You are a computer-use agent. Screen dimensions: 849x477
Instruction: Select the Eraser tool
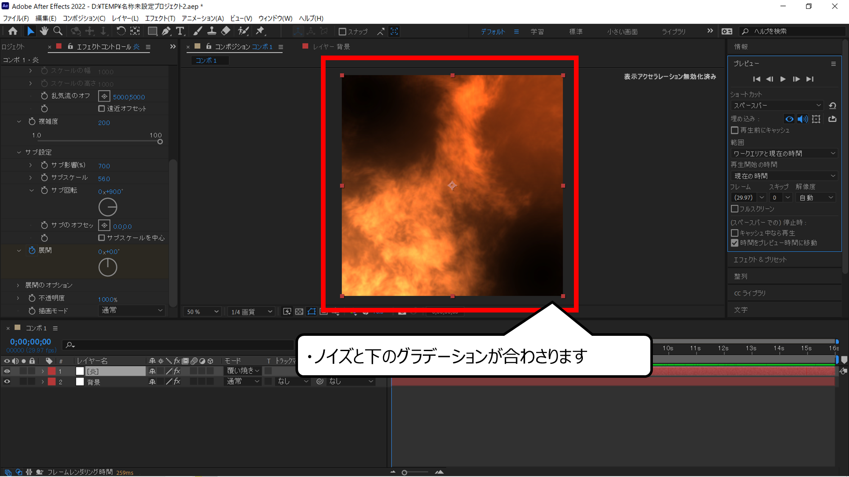coord(226,31)
